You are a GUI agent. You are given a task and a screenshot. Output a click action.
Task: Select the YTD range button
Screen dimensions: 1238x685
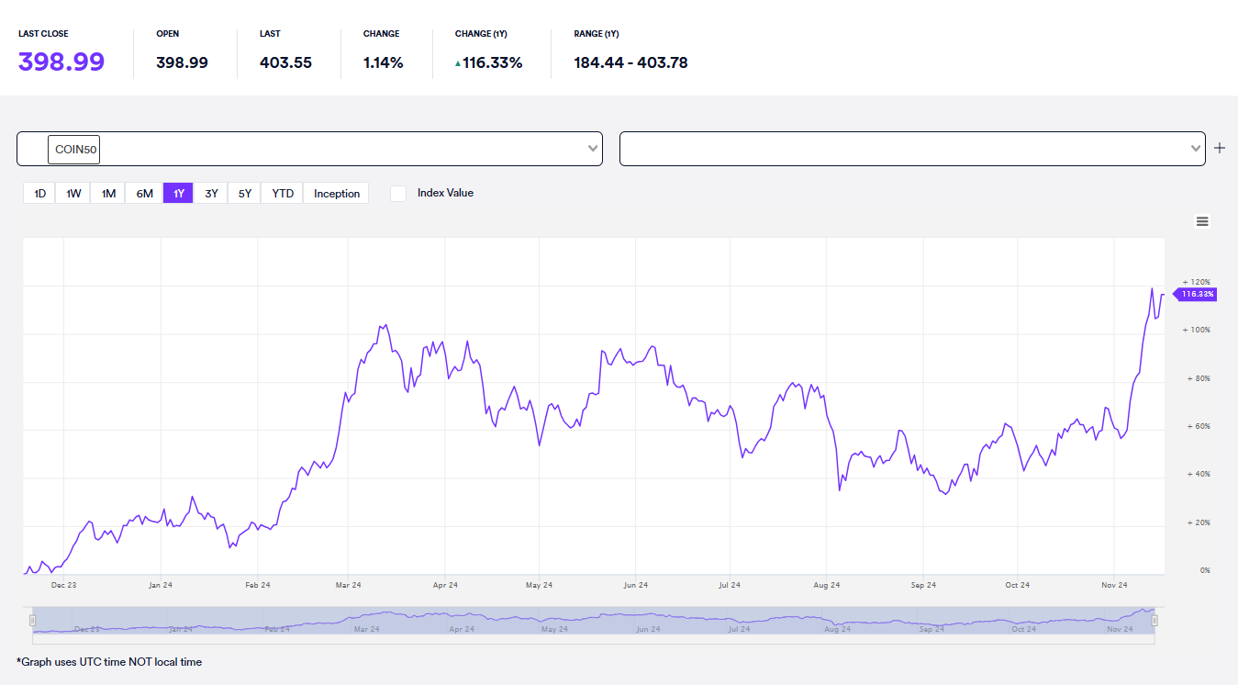click(x=283, y=194)
